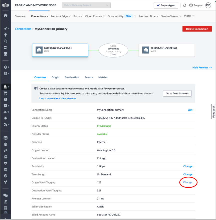Select the Overview tab of the connection

point(40,77)
